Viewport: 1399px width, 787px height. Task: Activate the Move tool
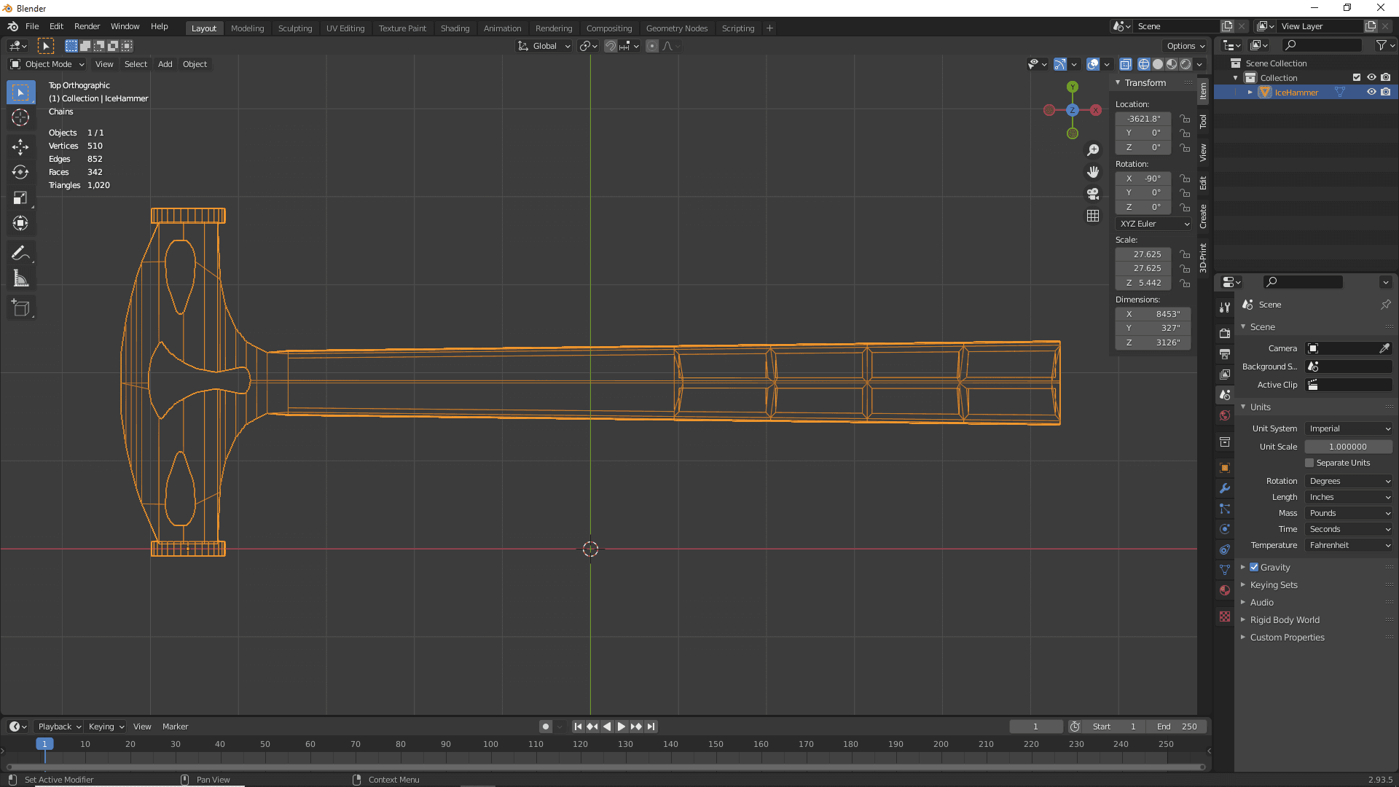pos(20,147)
